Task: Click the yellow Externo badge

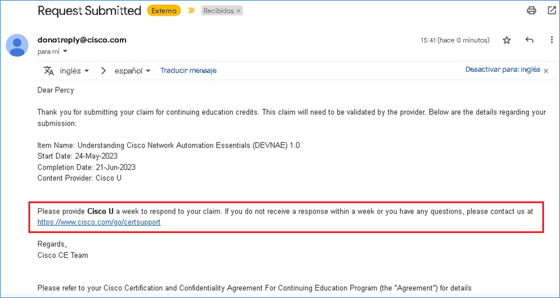Action: [164, 11]
